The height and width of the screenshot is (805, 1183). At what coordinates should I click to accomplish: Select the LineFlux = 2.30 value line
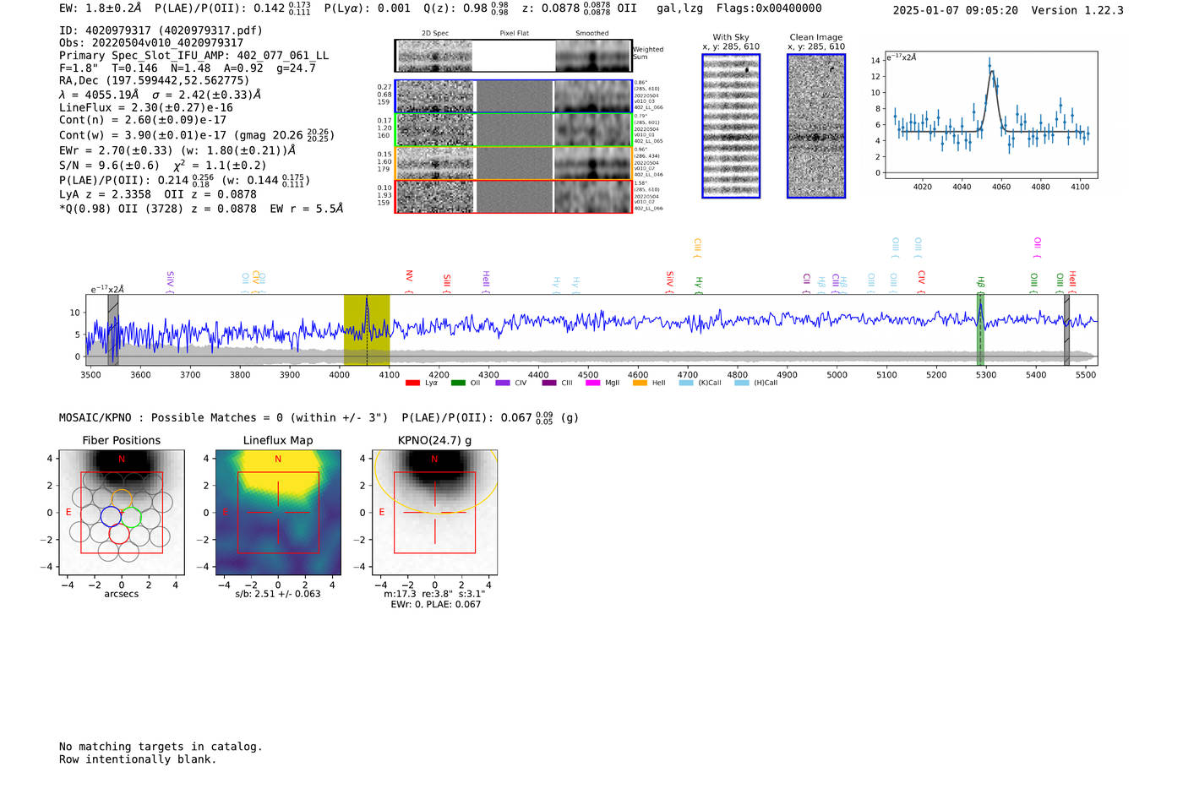(146, 107)
